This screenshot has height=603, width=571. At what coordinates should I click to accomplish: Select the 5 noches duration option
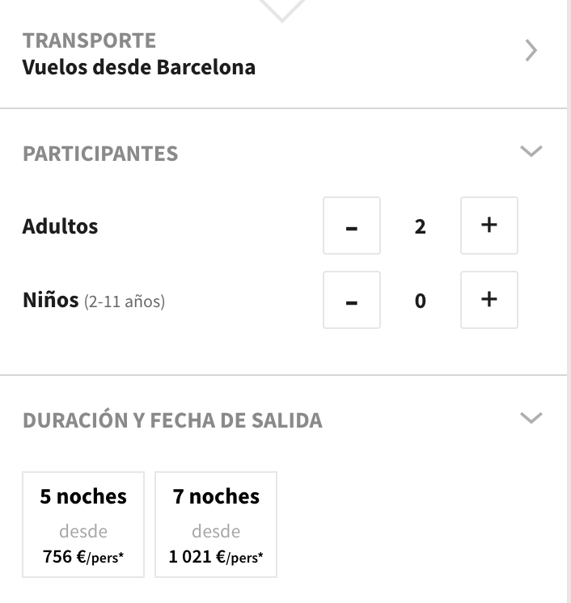(83, 524)
